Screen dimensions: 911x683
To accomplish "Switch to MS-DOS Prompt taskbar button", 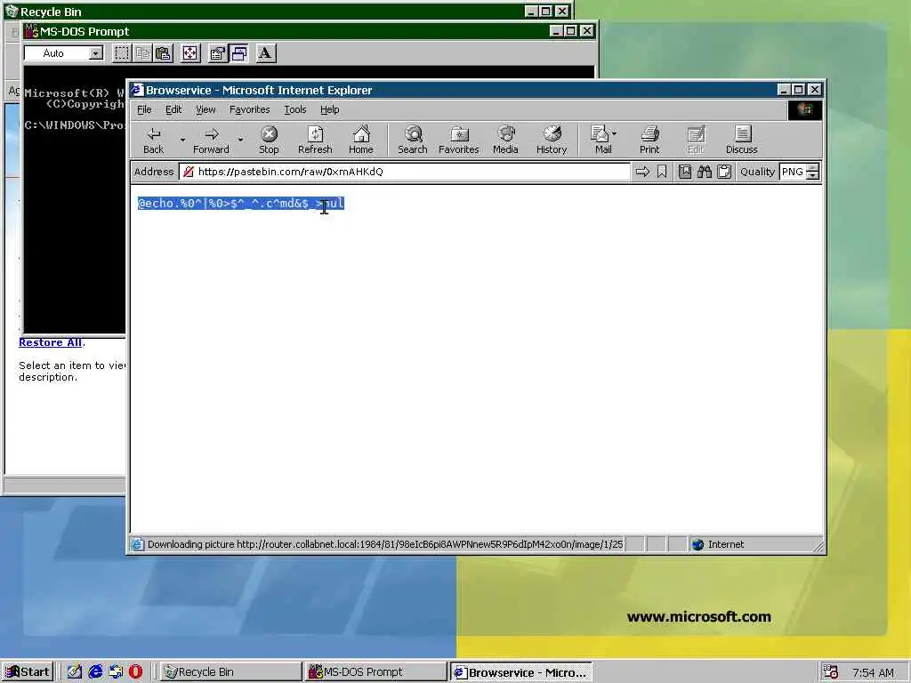I will (375, 672).
